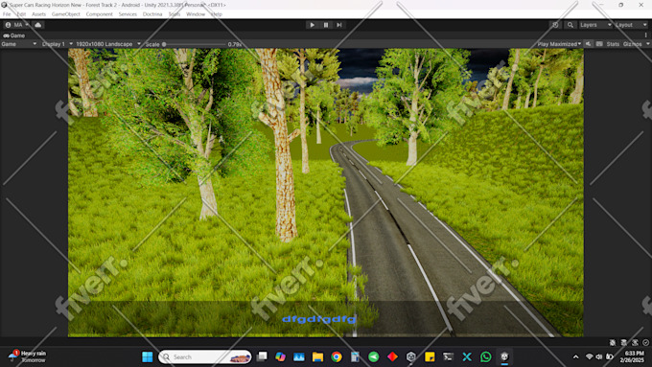Open the green arrow app in the taskbar
The width and height of the screenshot is (652, 367).
coord(373,356)
